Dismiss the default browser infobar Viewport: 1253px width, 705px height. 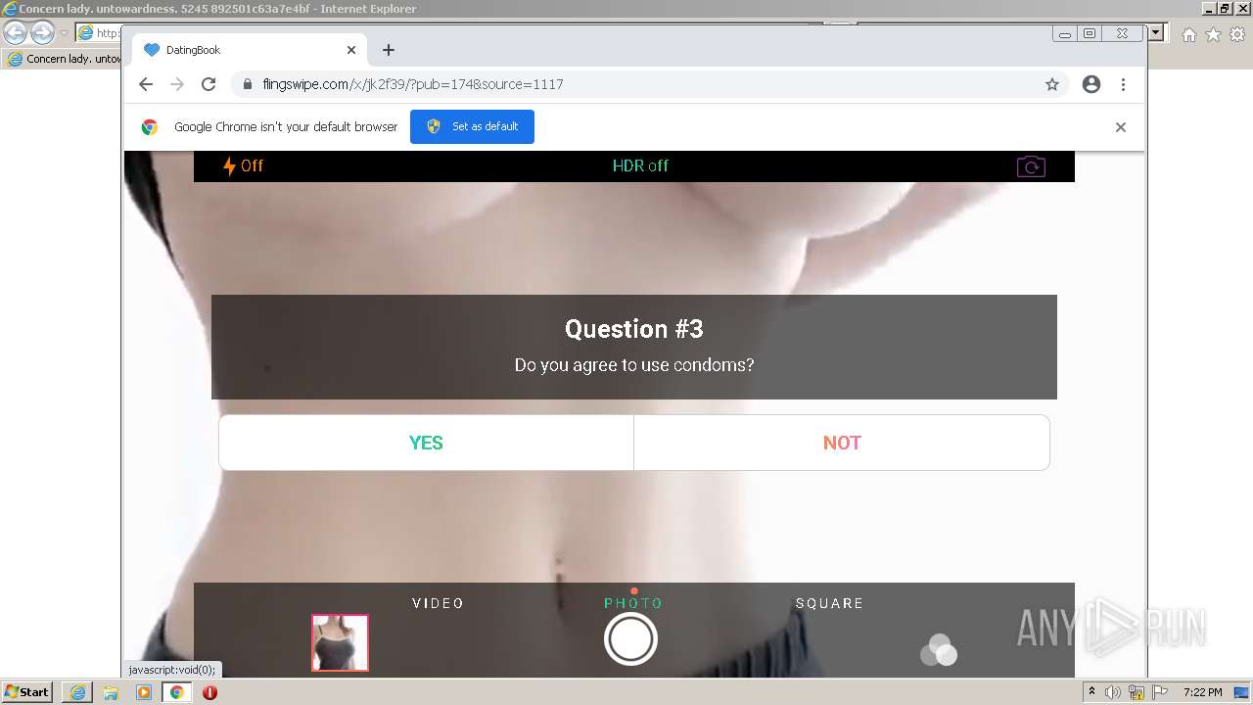tap(1121, 127)
